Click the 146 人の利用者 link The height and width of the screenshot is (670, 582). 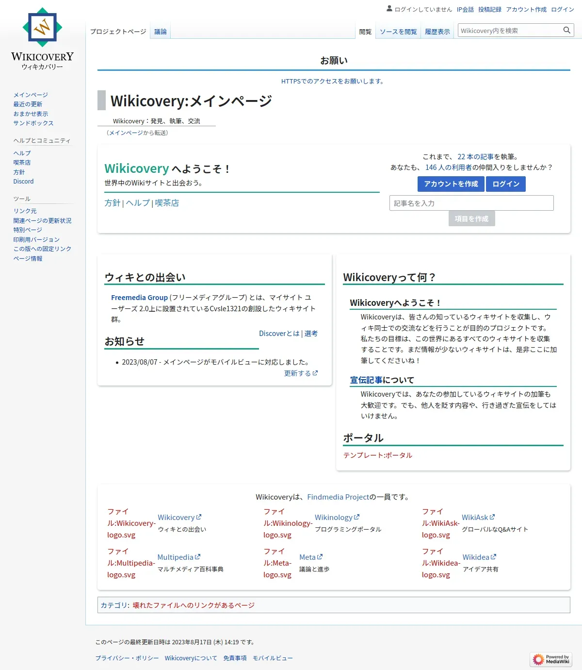click(449, 167)
